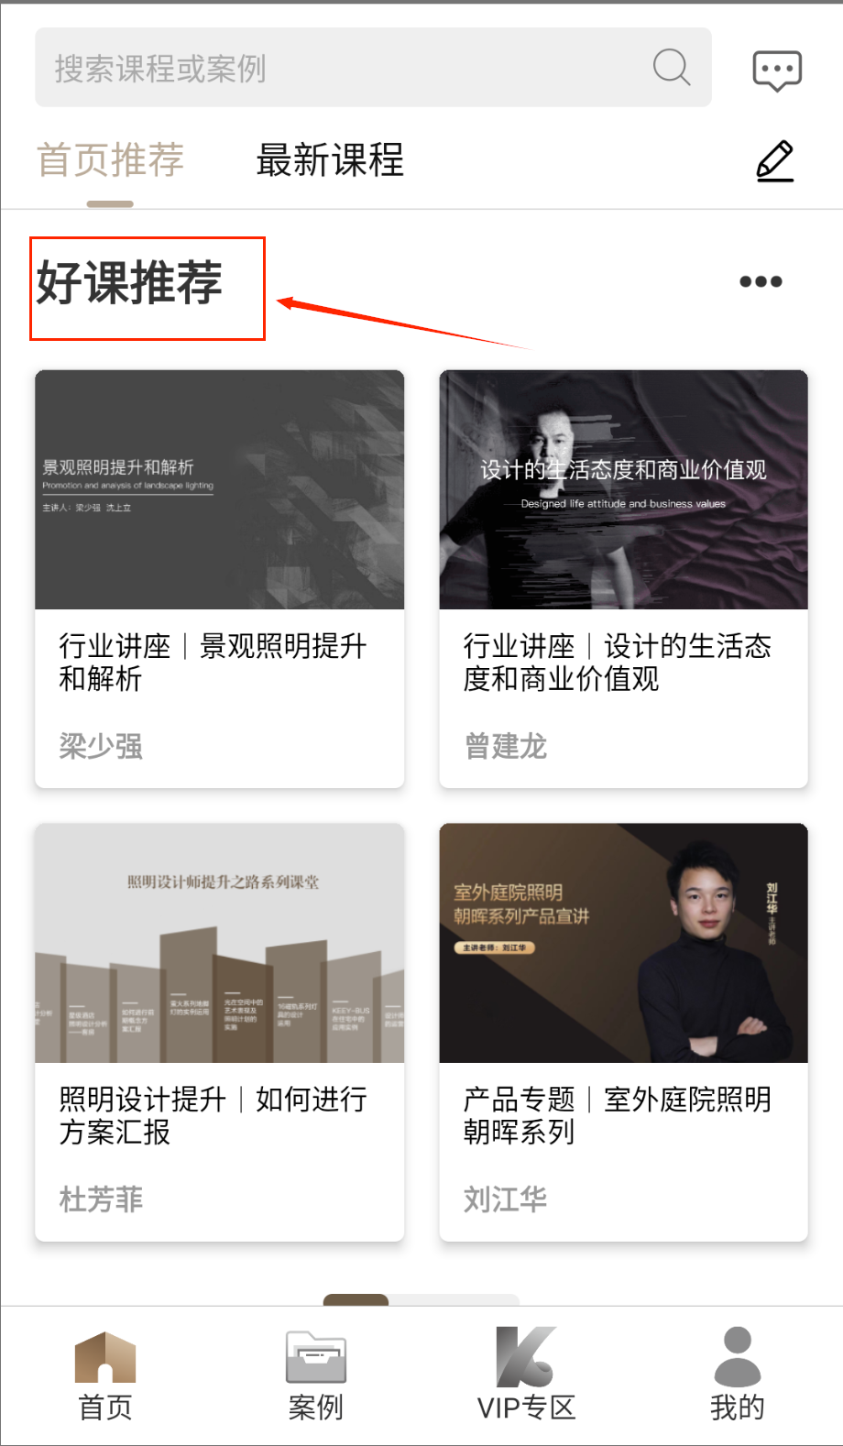The width and height of the screenshot is (843, 1446).
Task: Click lecturer name 刘江华
Action: (x=506, y=1200)
